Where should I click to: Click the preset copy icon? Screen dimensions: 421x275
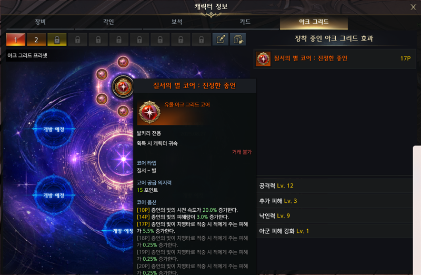coord(238,40)
